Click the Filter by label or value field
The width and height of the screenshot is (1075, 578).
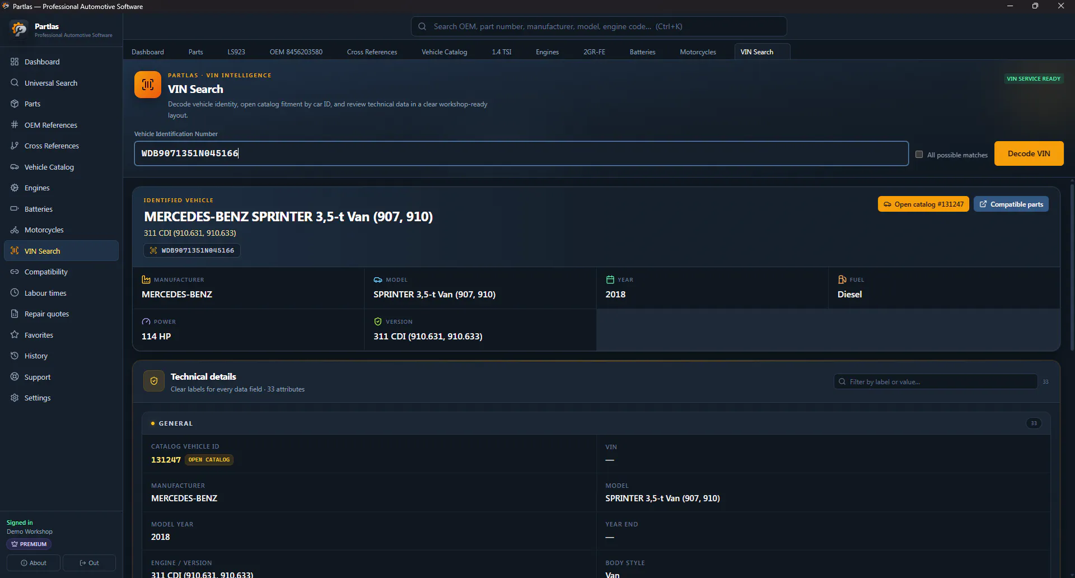[x=936, y=381]
